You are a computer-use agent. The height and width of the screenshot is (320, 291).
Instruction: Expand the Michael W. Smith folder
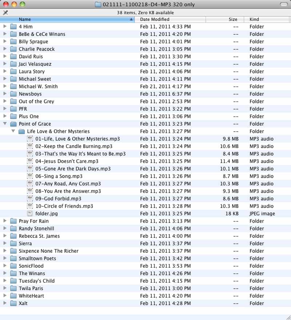pos(5,86)
